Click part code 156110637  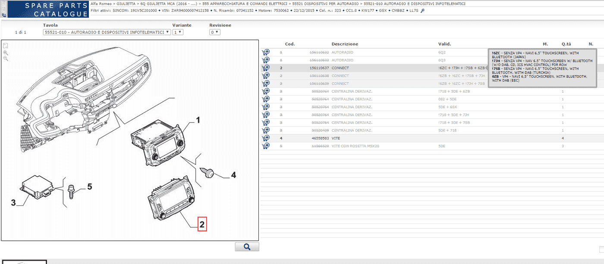click(319, 68)
